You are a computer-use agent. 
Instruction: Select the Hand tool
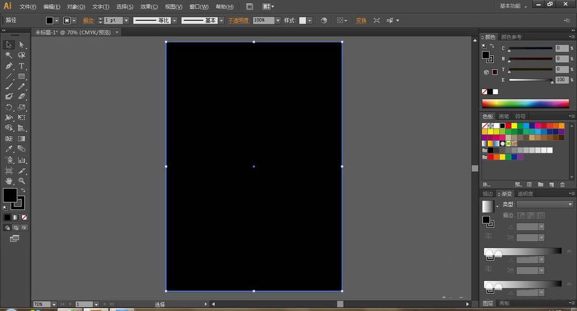(x=9, y=181)
